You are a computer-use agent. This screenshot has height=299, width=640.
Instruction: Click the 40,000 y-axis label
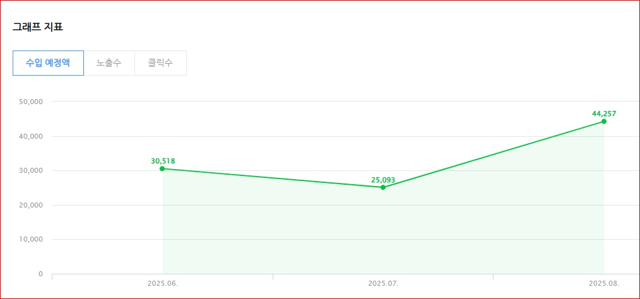coord(31,136)
